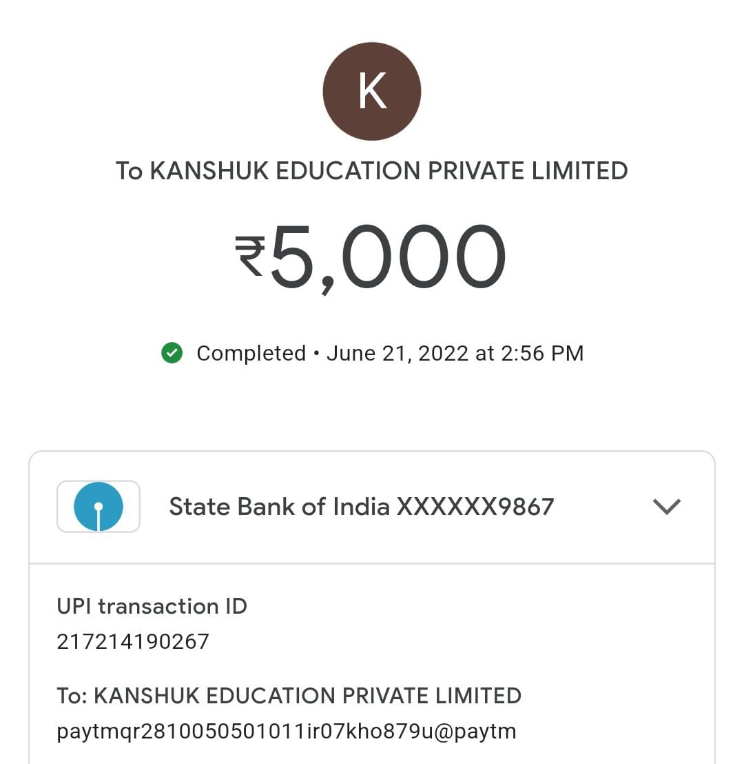Click the rupee symbol before 5,000

(249, 257)
